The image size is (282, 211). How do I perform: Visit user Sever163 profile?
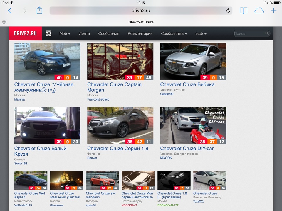coord(21,163)
